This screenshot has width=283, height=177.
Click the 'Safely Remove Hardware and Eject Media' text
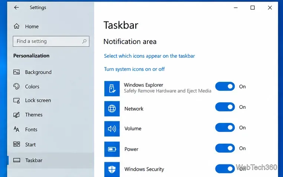tap(167, 91)
